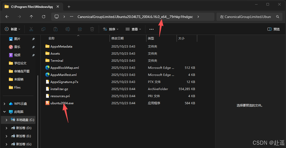Select the Terminal folder
The width and height of the screenshot is (286, 148).
[x=57, y=60]
